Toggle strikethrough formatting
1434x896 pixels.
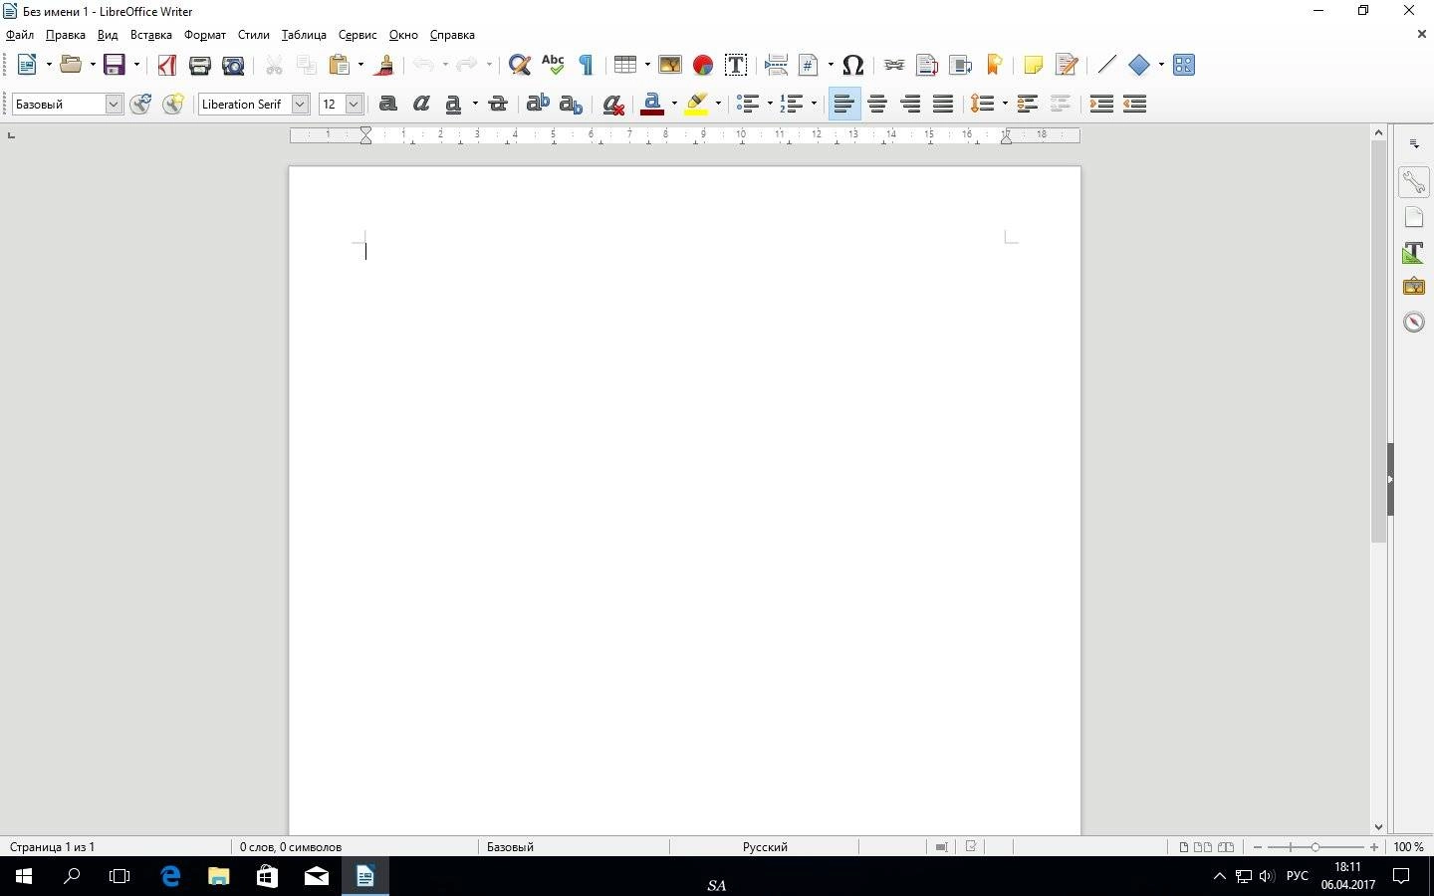498,104
